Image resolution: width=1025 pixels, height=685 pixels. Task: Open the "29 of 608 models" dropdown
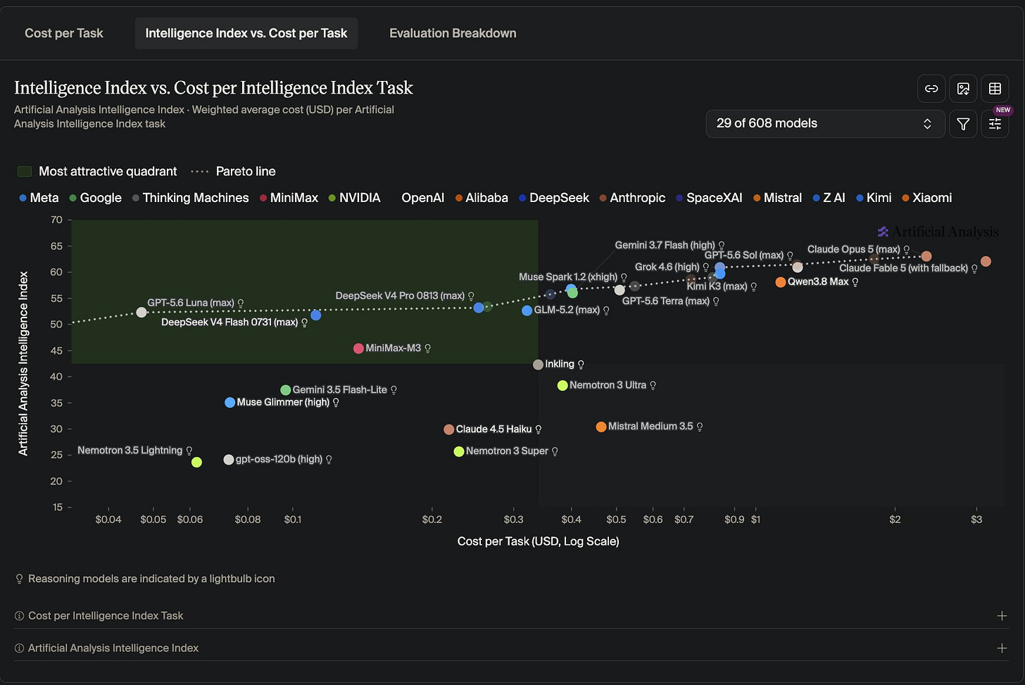click(x=825, y=124)
